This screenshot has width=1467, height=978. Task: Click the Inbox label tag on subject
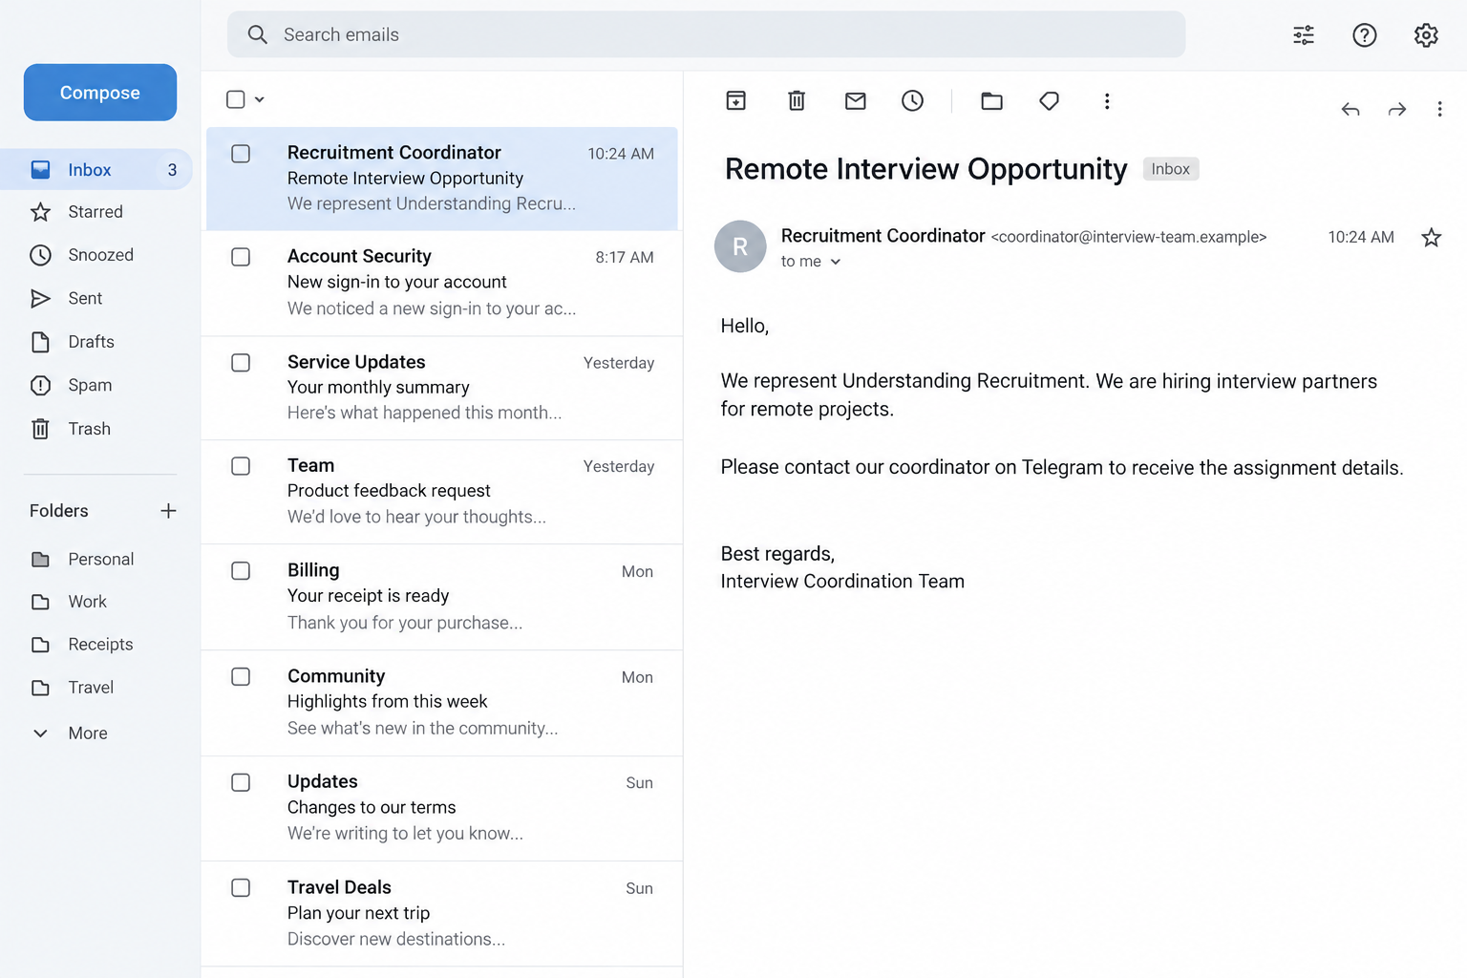[1171, 169]
